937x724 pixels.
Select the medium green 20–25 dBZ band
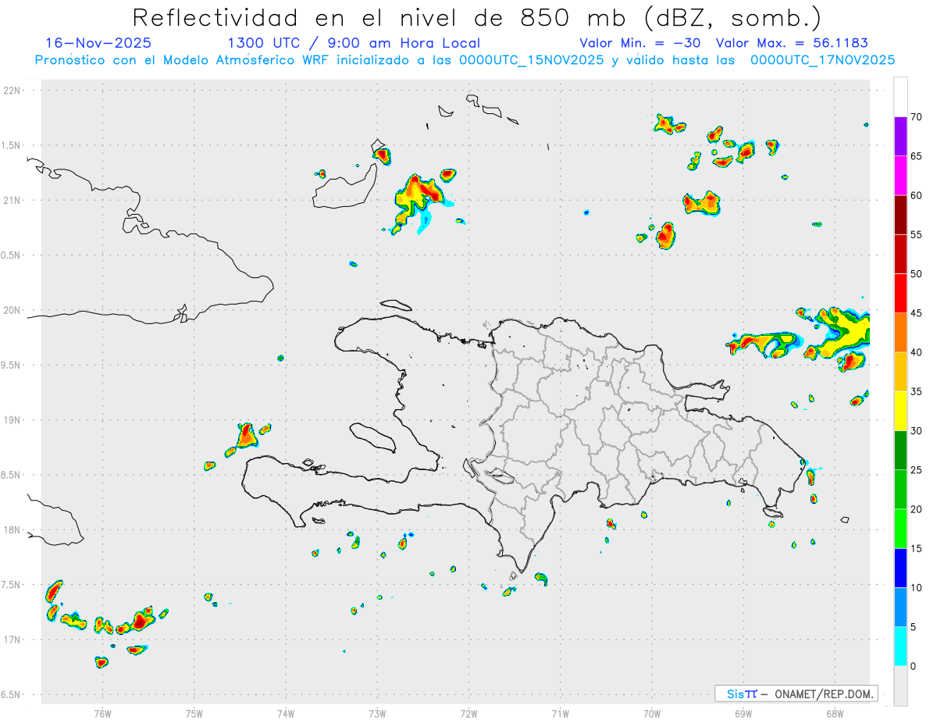click(x=900, y=490)
